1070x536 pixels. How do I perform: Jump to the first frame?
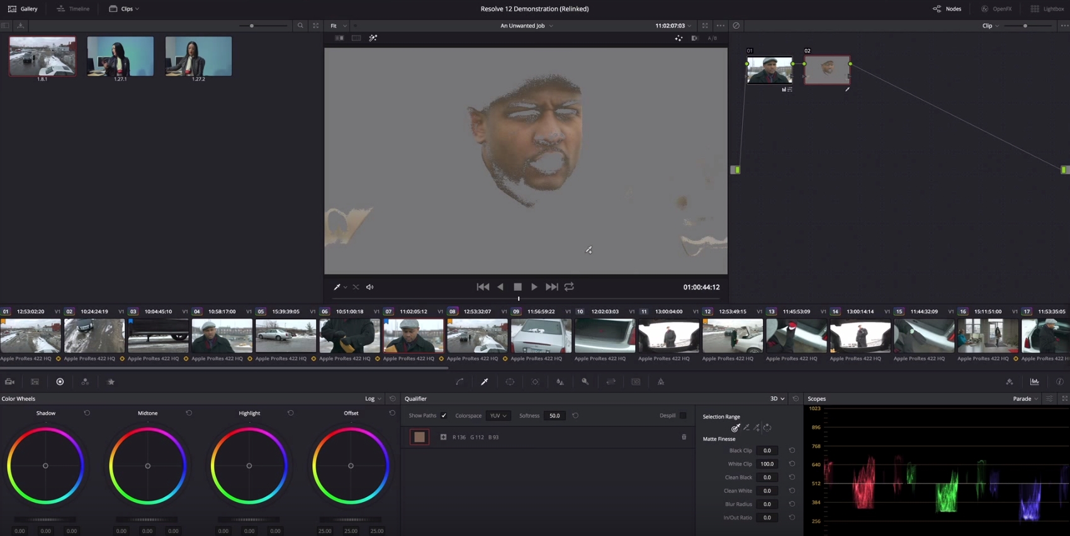point(483,287)
